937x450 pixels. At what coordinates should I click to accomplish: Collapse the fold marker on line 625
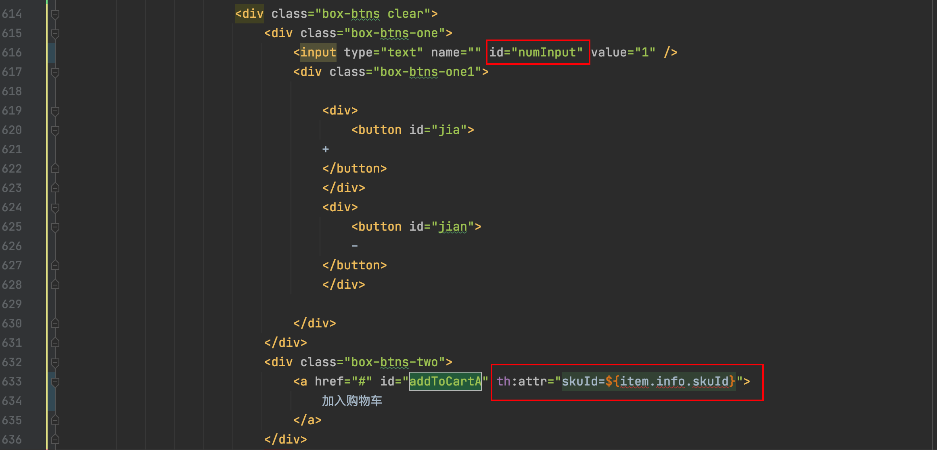[55, 227]
